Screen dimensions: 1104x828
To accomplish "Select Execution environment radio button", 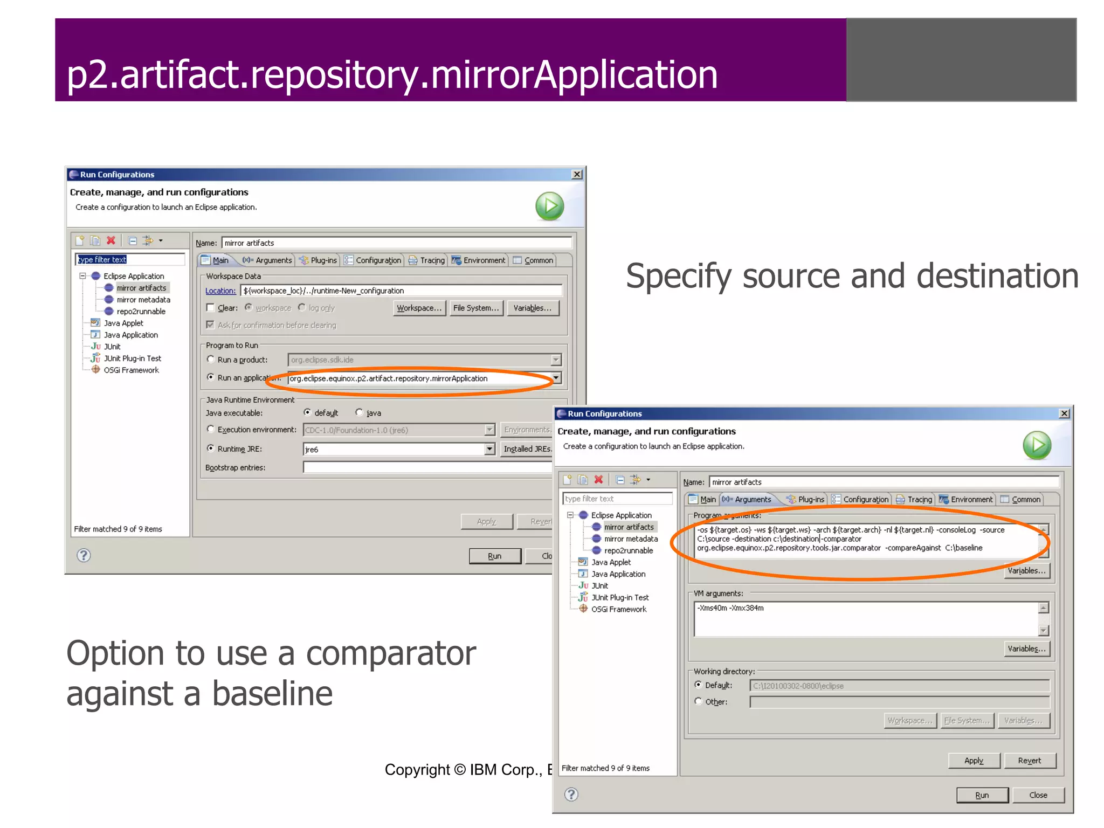I will [211, 430].
